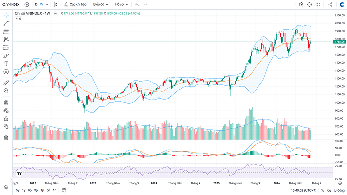Image resolution: width=347 pixels, height=195 pixels.
Task: Expand the timeframe dropdown arrow
Action: point(47,4)
